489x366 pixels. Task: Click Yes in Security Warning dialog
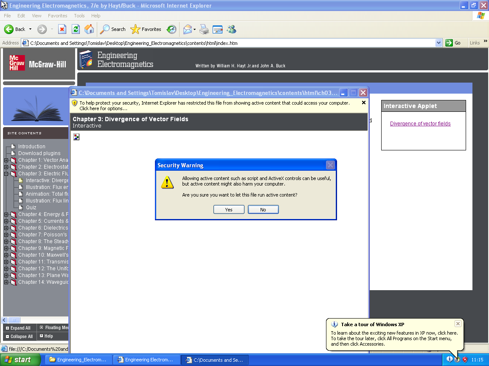pos(229,210)
